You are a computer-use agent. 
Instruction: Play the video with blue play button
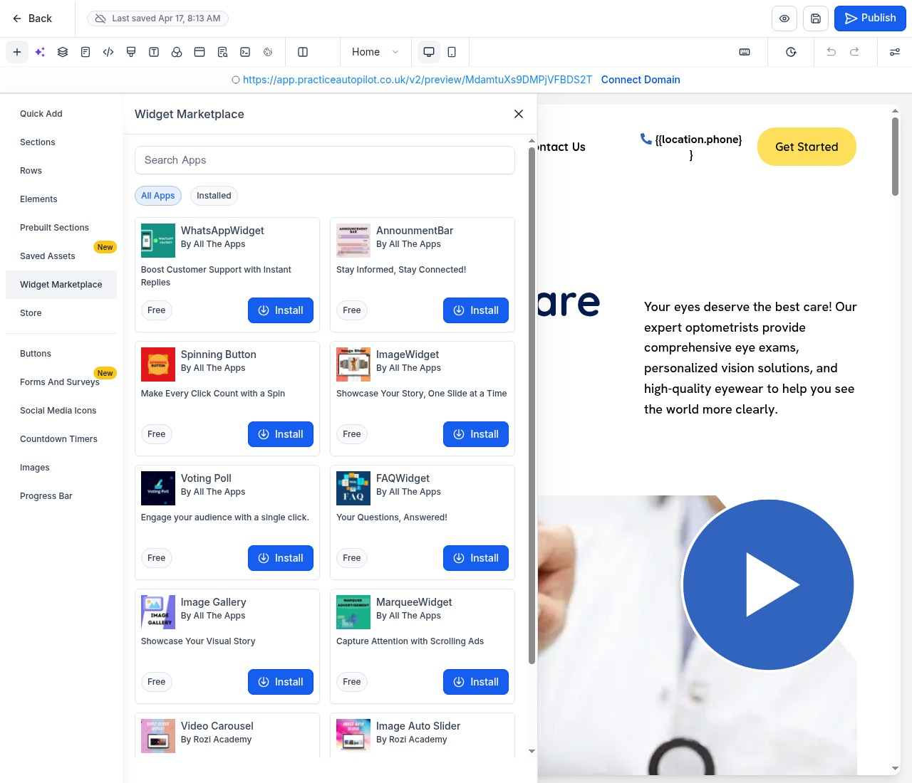(x=768, y=584)
